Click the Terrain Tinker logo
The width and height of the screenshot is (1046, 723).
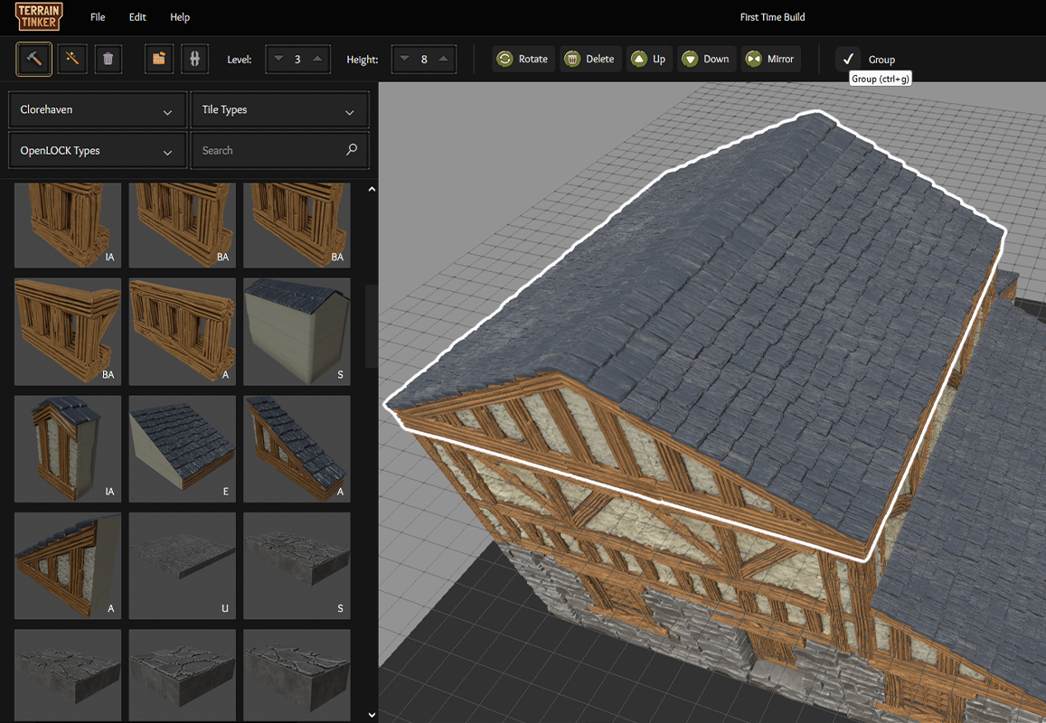[39, 17]
